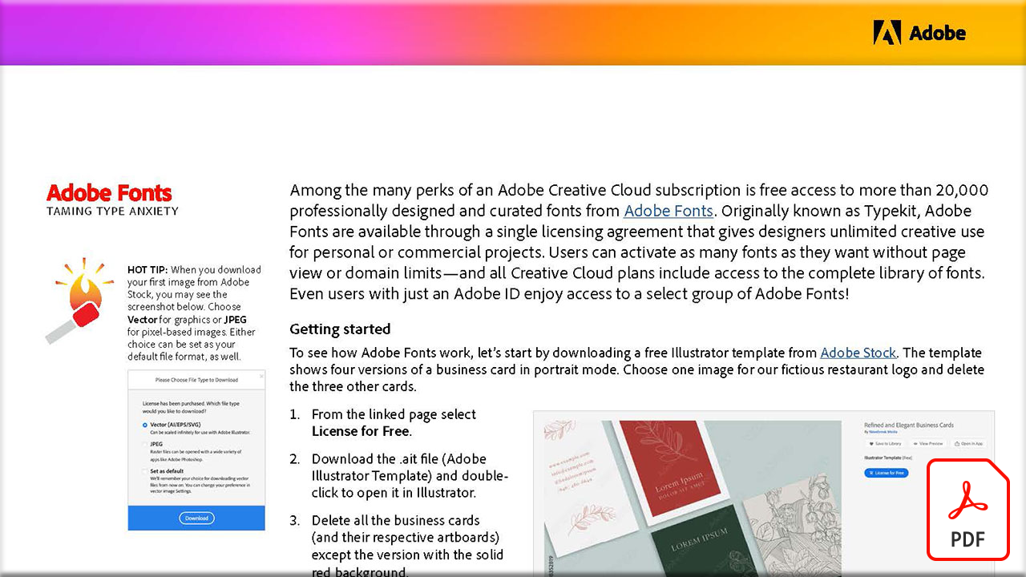The height and width of the screenshot is (577, 1026).
Task: Click the 'Illustrator Template' label
Action: (x=883, y=458)
